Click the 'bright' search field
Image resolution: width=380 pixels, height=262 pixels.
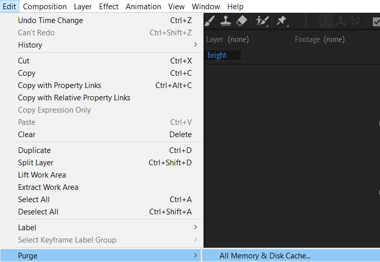tap(223, 55)
